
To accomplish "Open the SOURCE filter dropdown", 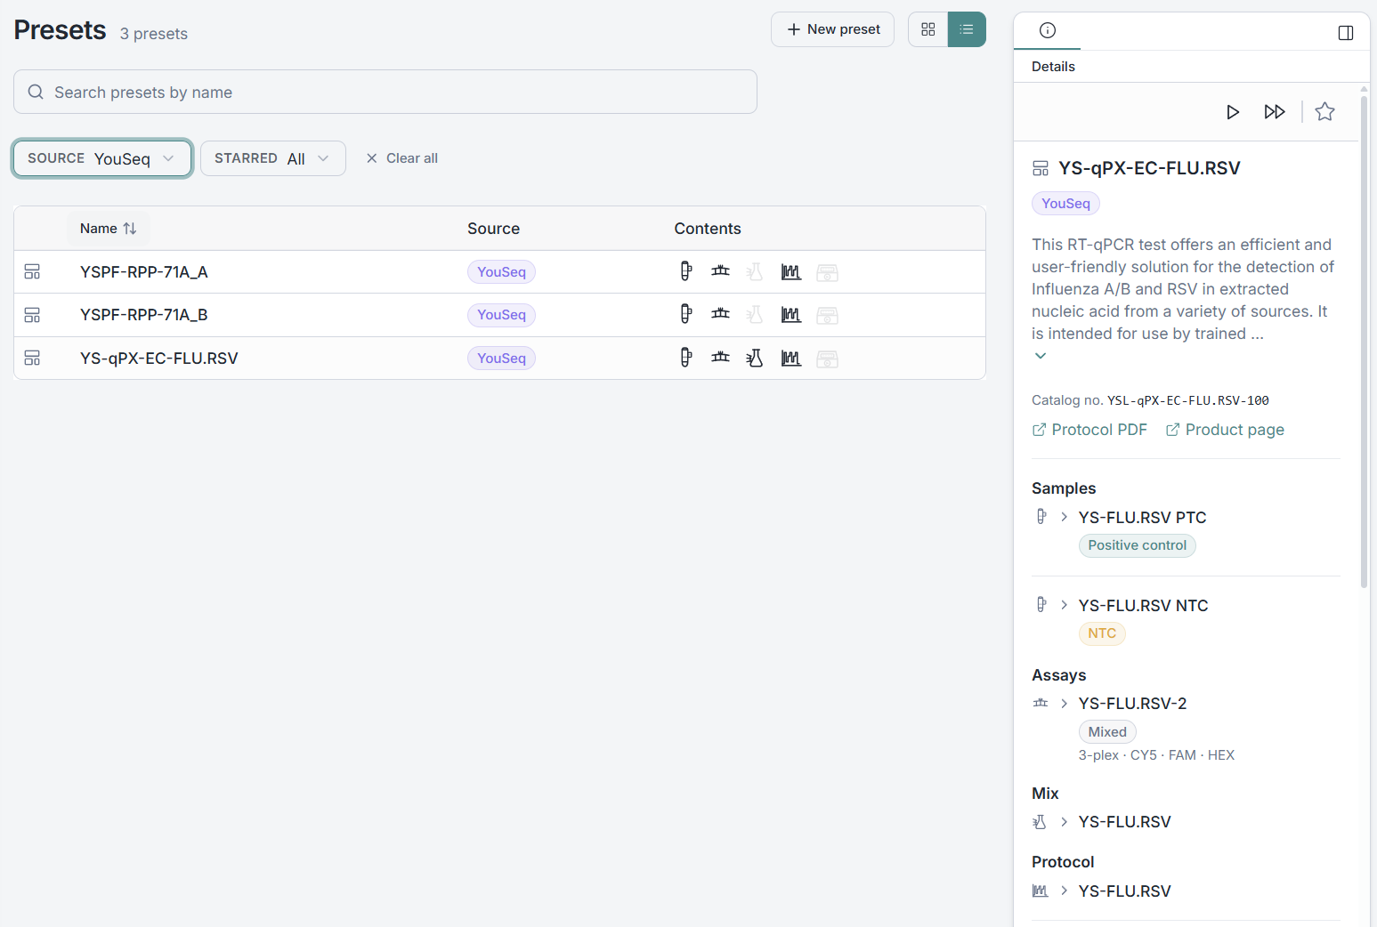I will [102, 158].
